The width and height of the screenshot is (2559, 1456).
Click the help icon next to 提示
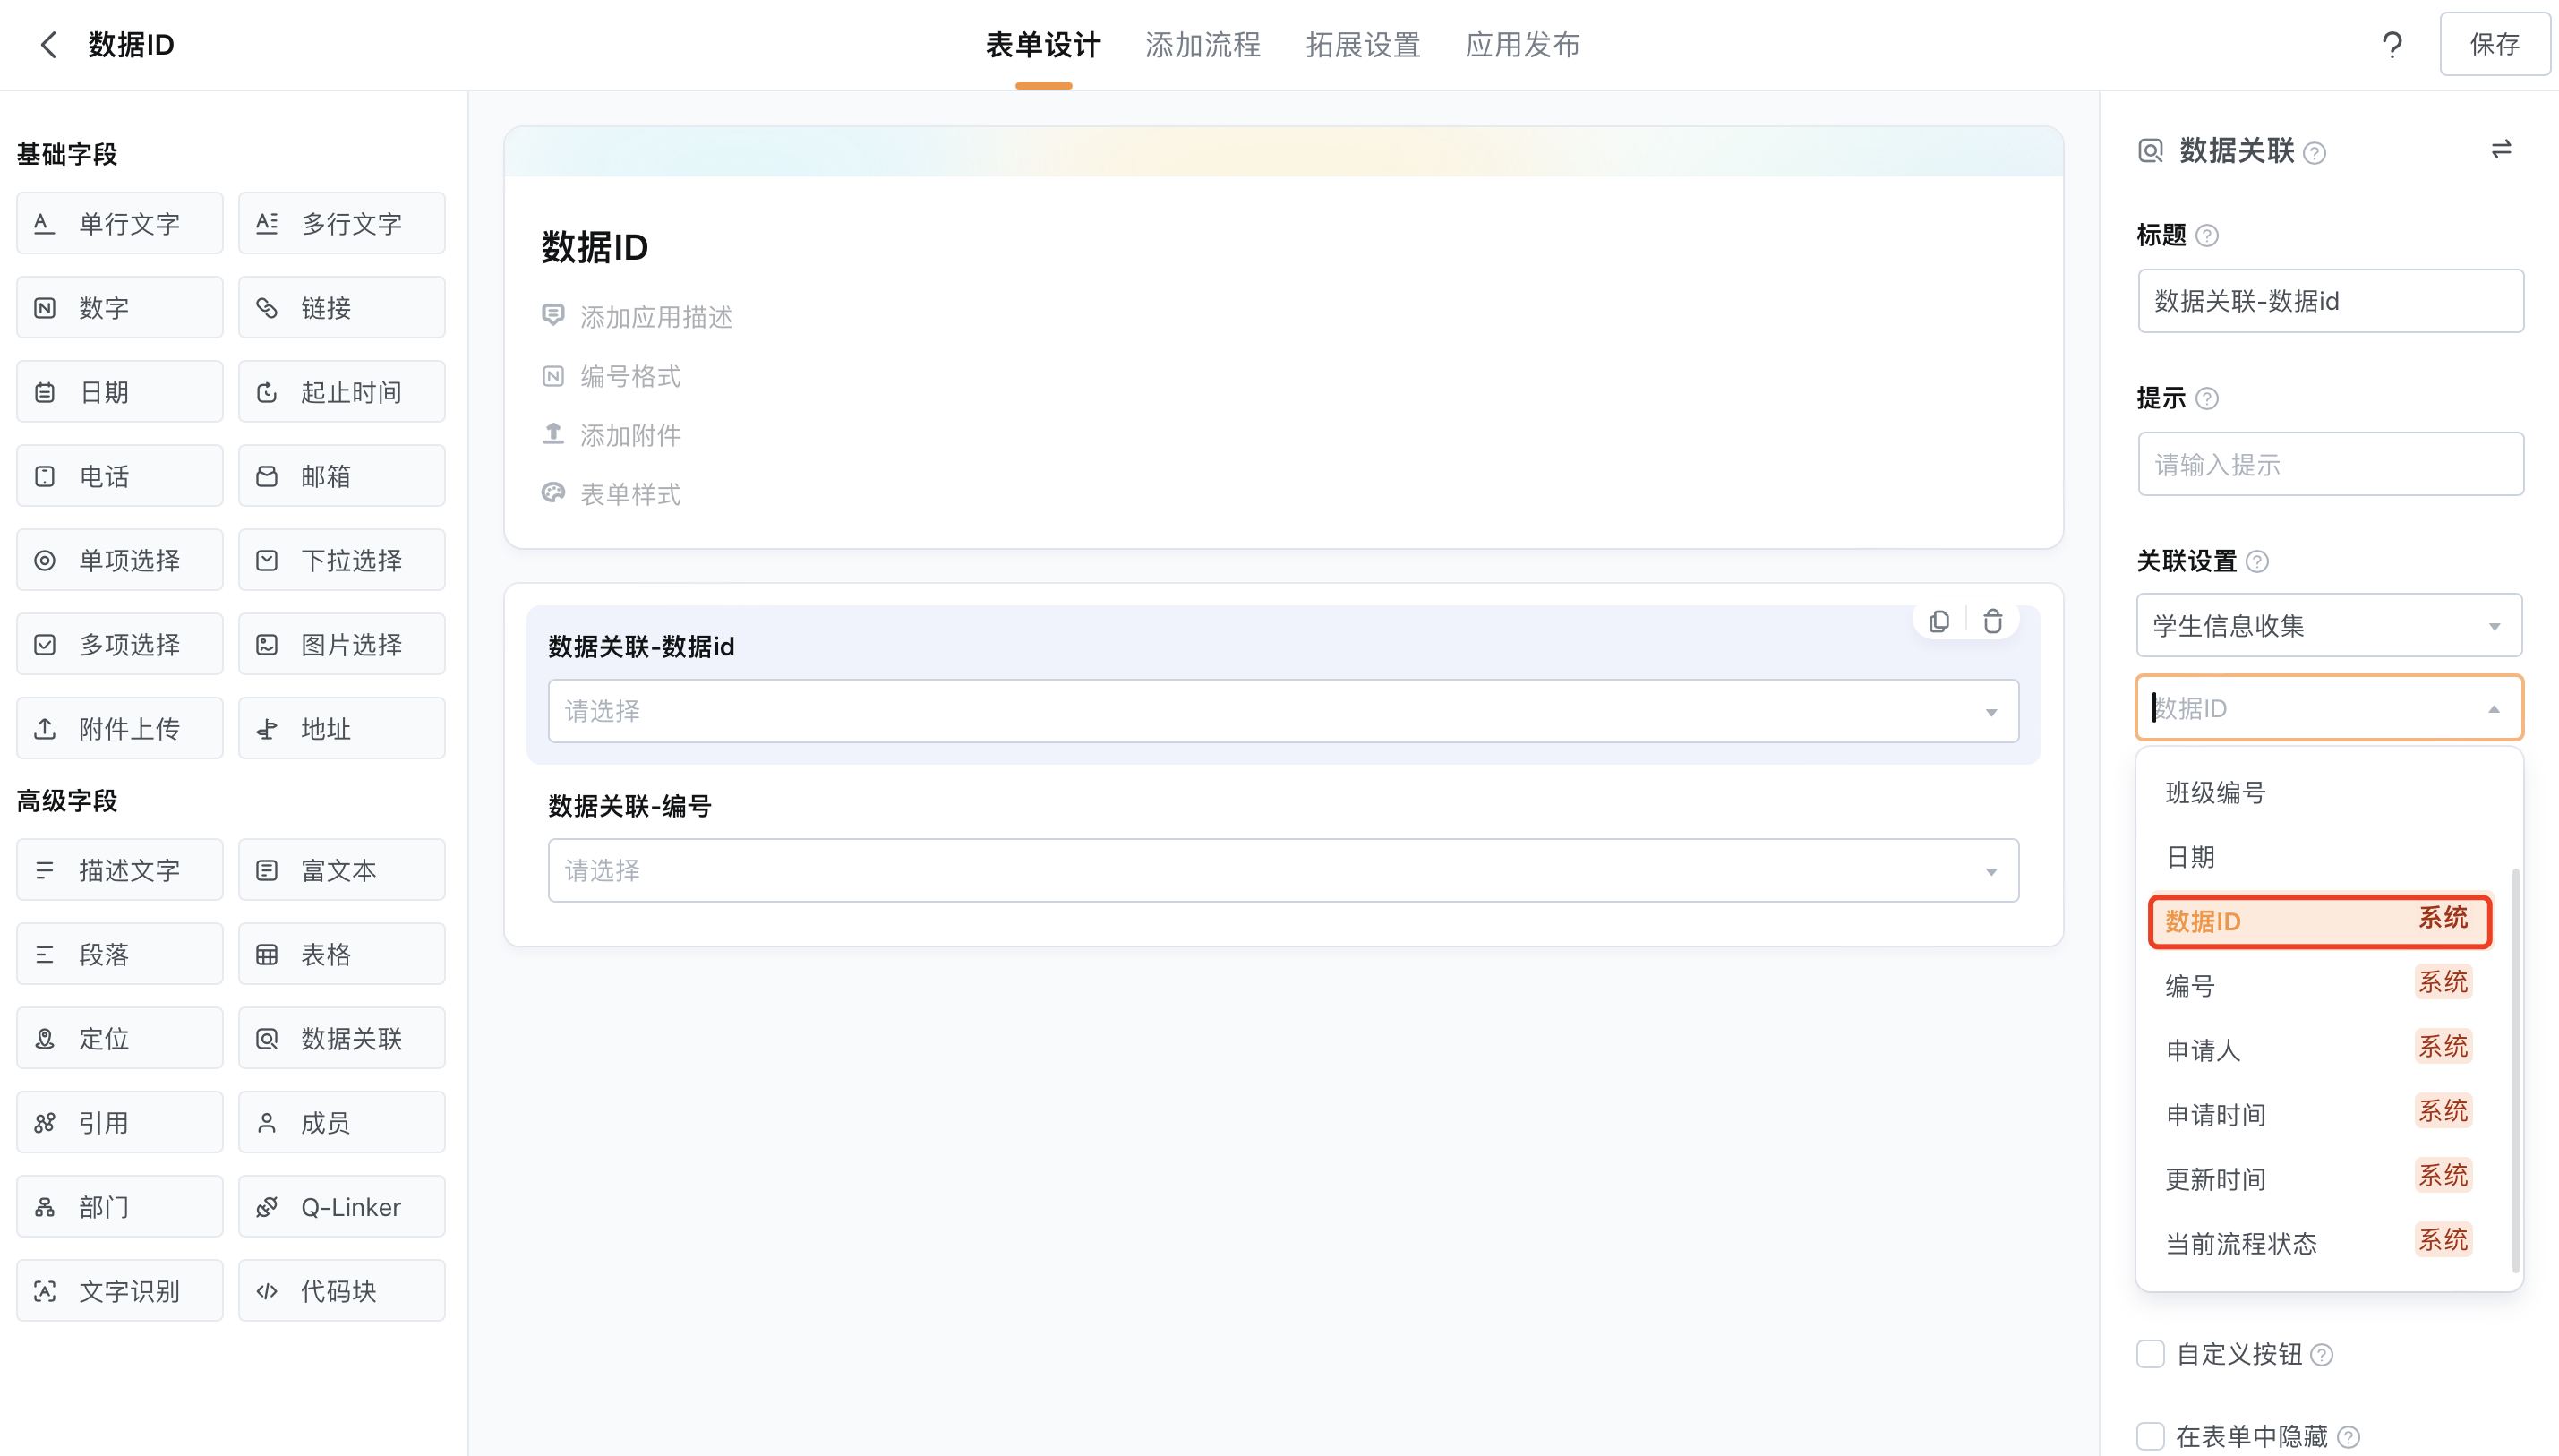coord(2207,398)
